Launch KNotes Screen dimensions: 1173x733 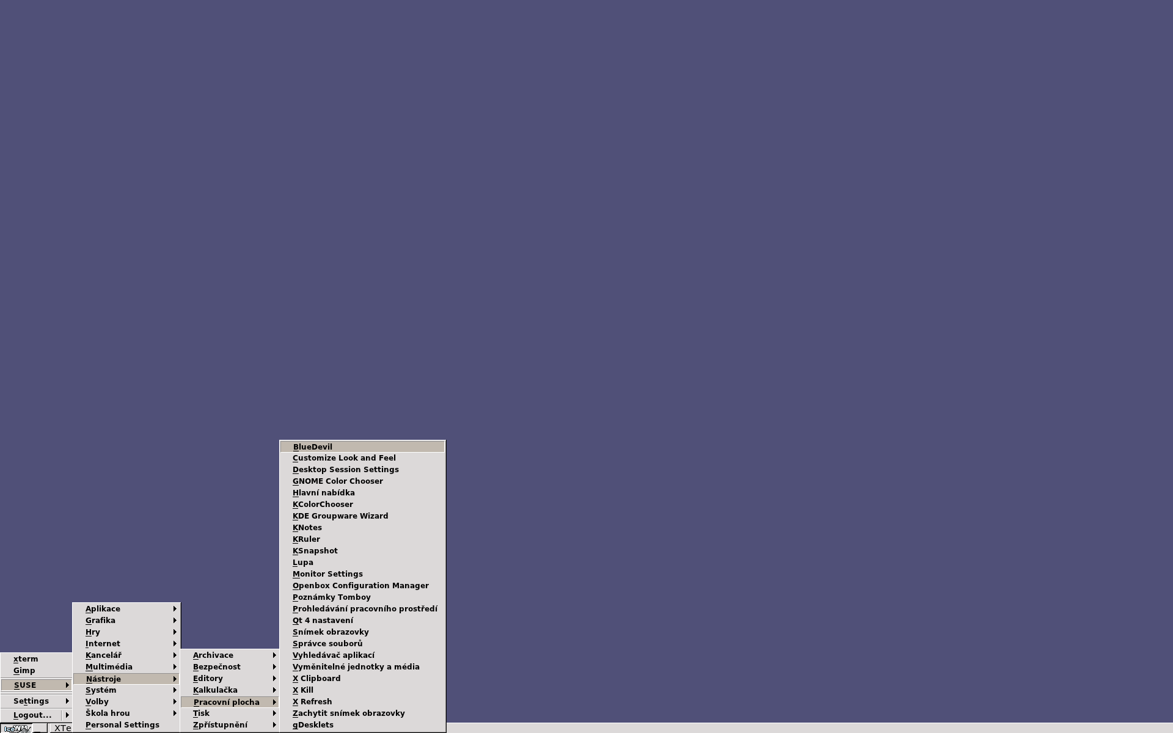coord(362,528)
